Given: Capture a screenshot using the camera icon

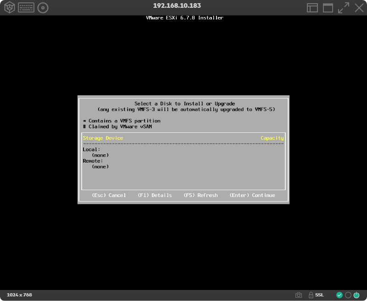Looking at the screenshot, I should [x=299, y=295].
